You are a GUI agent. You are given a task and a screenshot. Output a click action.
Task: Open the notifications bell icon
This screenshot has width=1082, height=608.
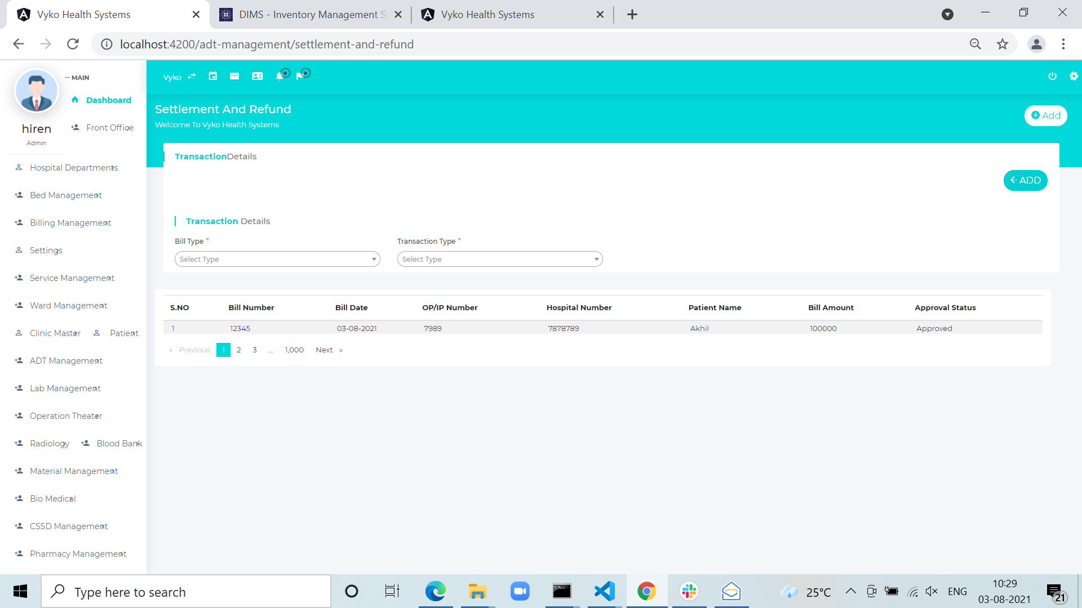280,77
